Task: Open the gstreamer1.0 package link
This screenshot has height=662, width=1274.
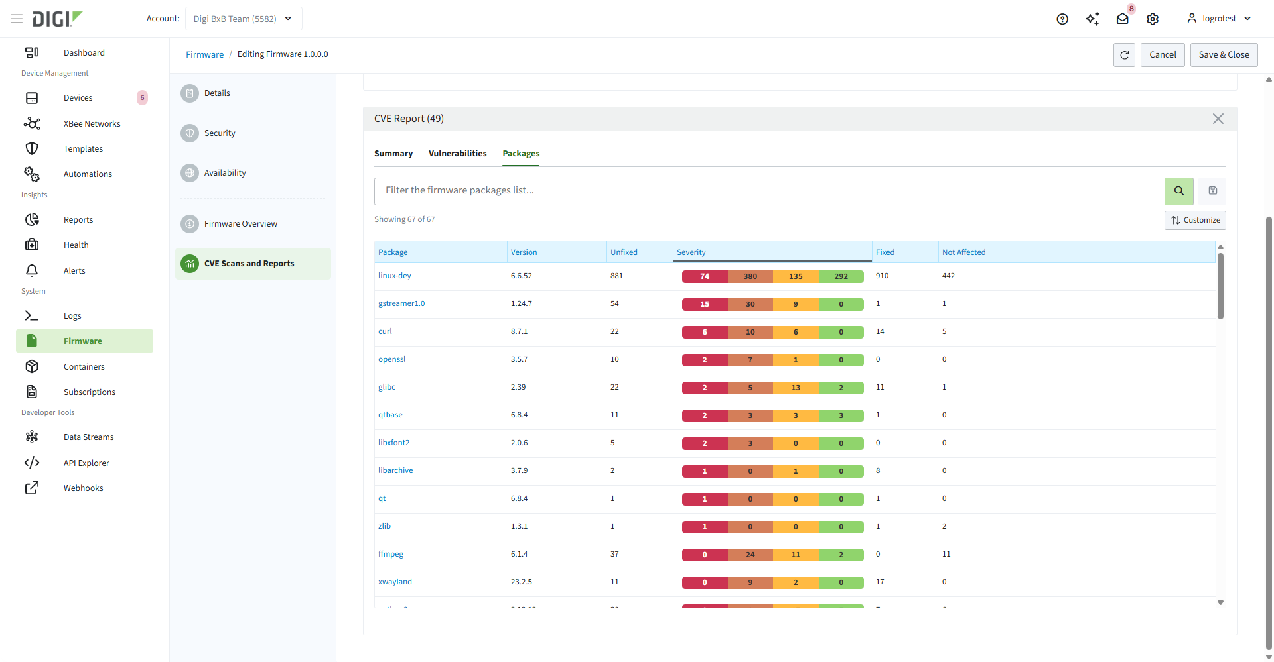Action: pyautogui.click(x=401, y=303)
